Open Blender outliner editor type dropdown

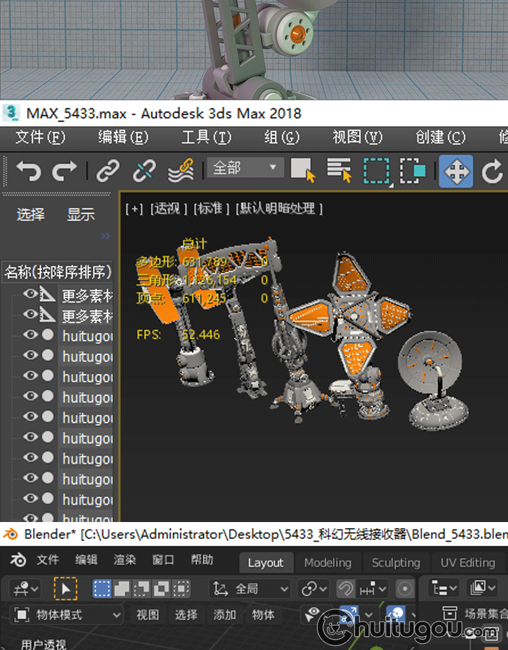pyautogui.click(x=443, y=588)
